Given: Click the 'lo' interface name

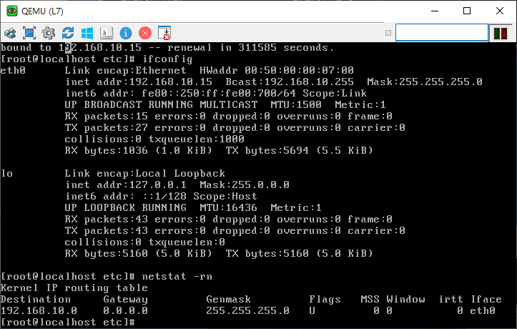Looking at the screenshot, I should (6, 173).
